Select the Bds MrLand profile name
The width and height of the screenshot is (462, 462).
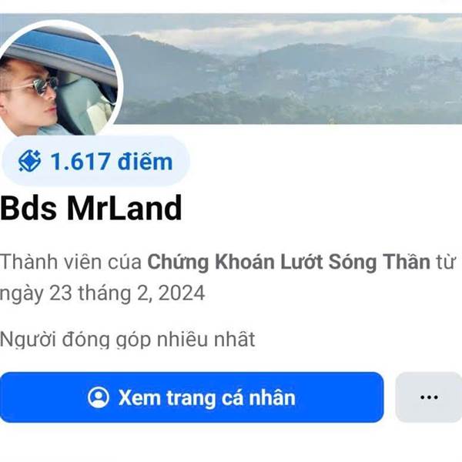click(x=91, y=208)
